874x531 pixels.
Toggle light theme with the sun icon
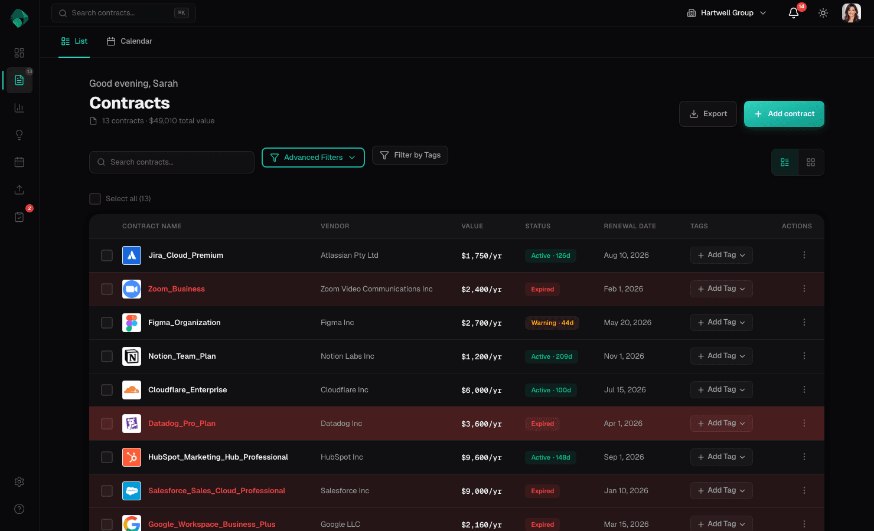tap(823, 12)
